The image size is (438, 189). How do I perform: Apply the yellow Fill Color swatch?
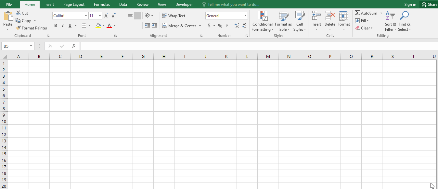click(x=98, y=26)
